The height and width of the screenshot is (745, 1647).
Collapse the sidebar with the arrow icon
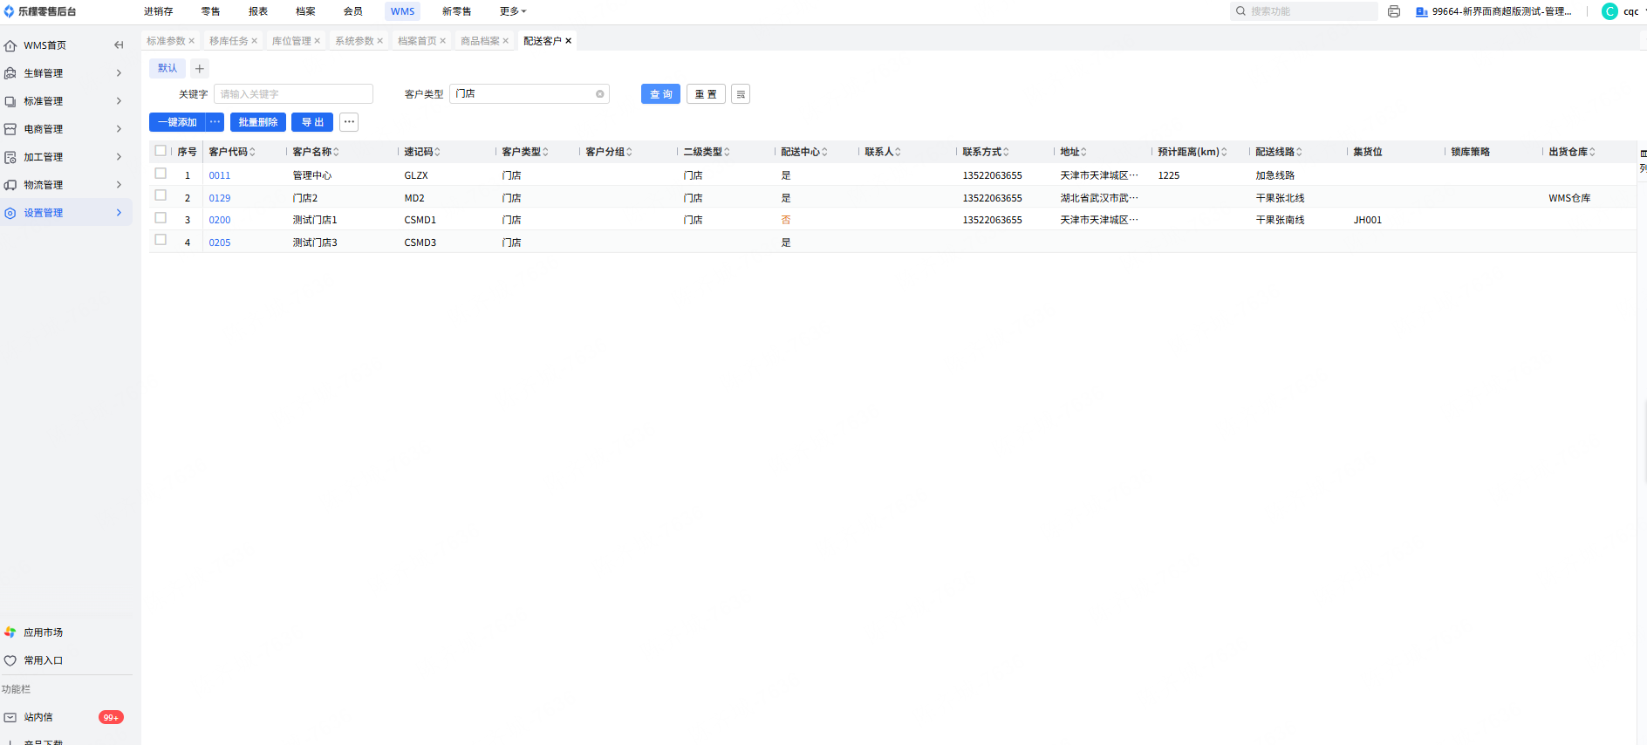click(x=119, y=45)
